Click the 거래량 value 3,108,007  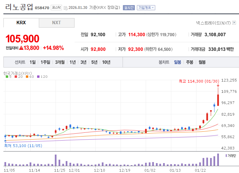pyautogui.click(x=215, y=34)
